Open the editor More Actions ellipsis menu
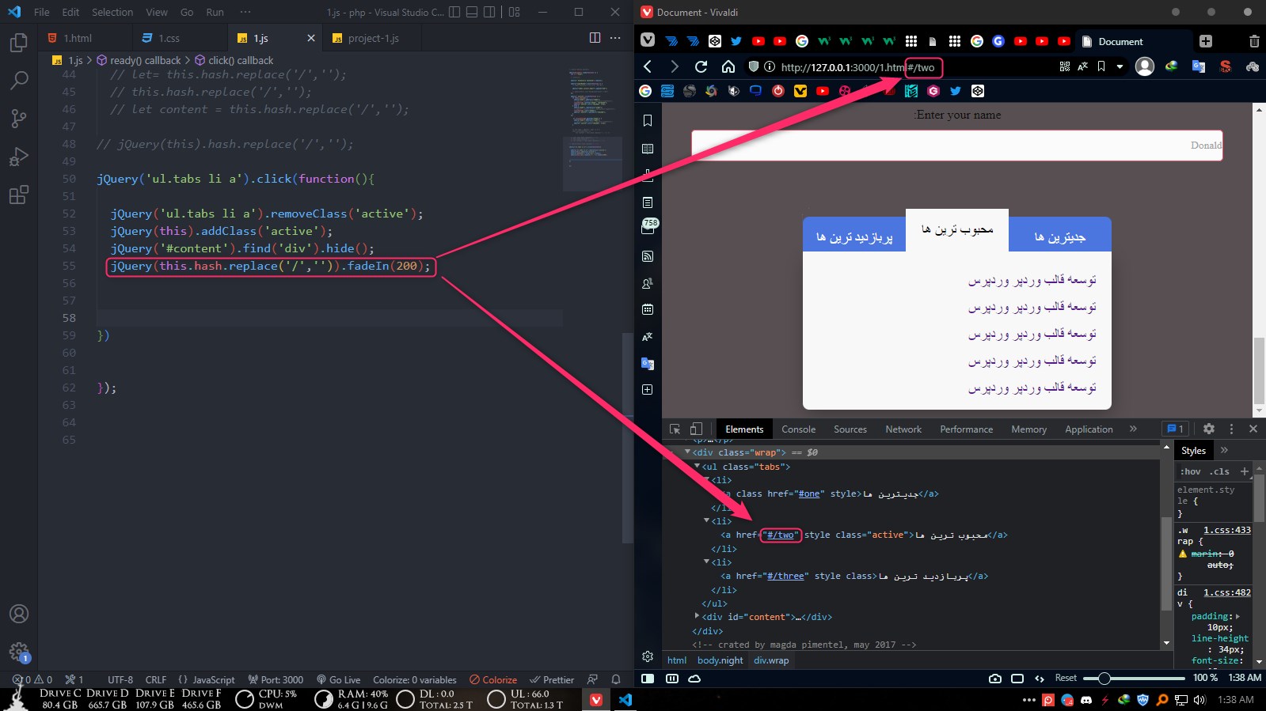 pyautogui.click(x=615, y=38)
